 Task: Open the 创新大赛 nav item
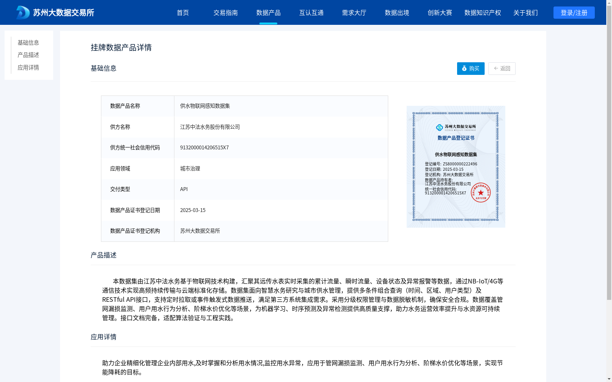pos(440,13)
